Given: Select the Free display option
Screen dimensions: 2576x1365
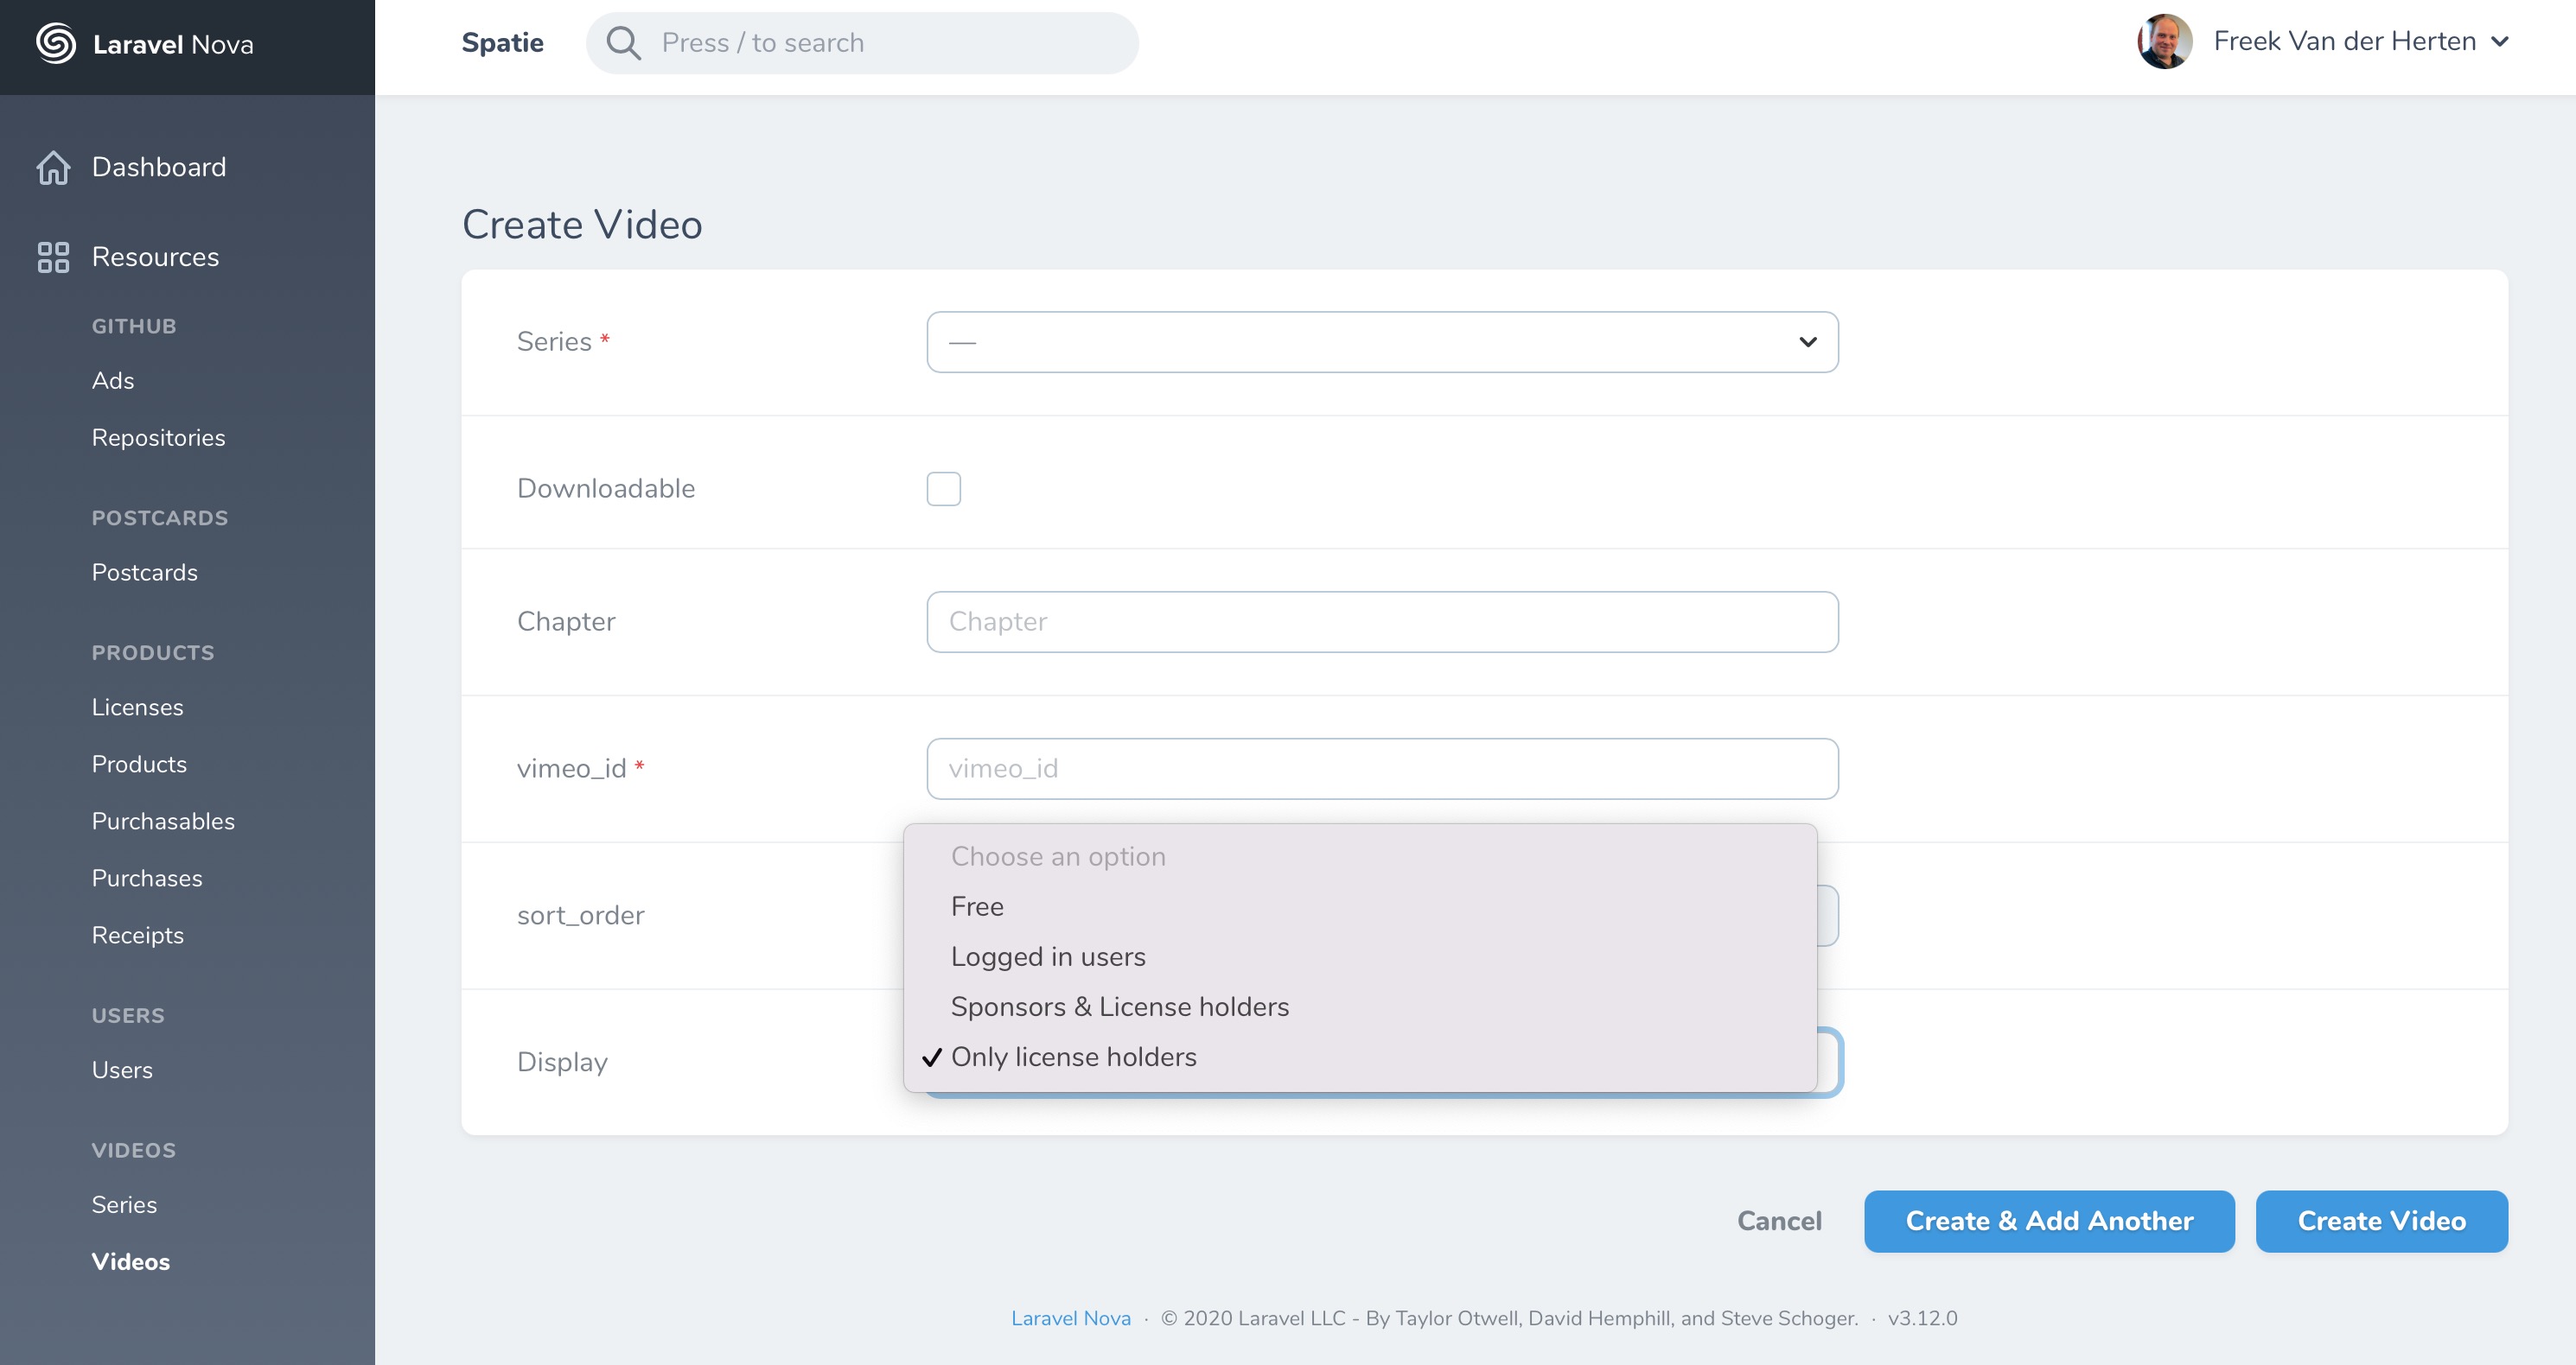Looking at the screenshot, I should (1360, 906).
